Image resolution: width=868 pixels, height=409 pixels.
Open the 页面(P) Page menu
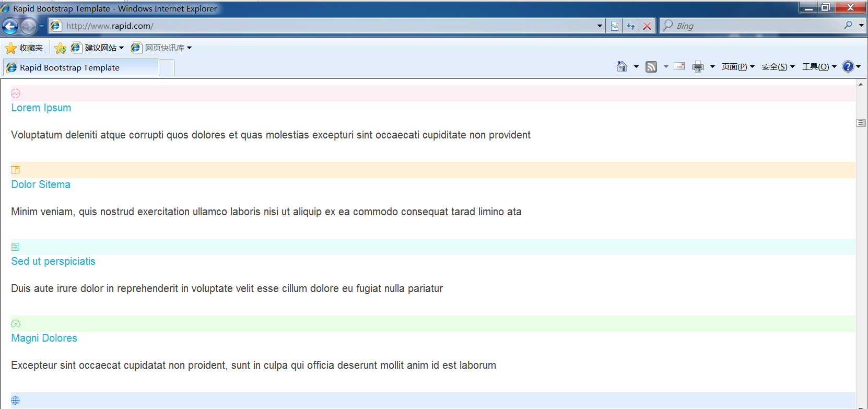coord(738,66)
